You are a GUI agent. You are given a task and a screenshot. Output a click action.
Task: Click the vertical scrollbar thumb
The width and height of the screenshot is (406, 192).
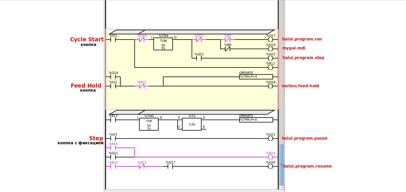click(x=282, y=165)
